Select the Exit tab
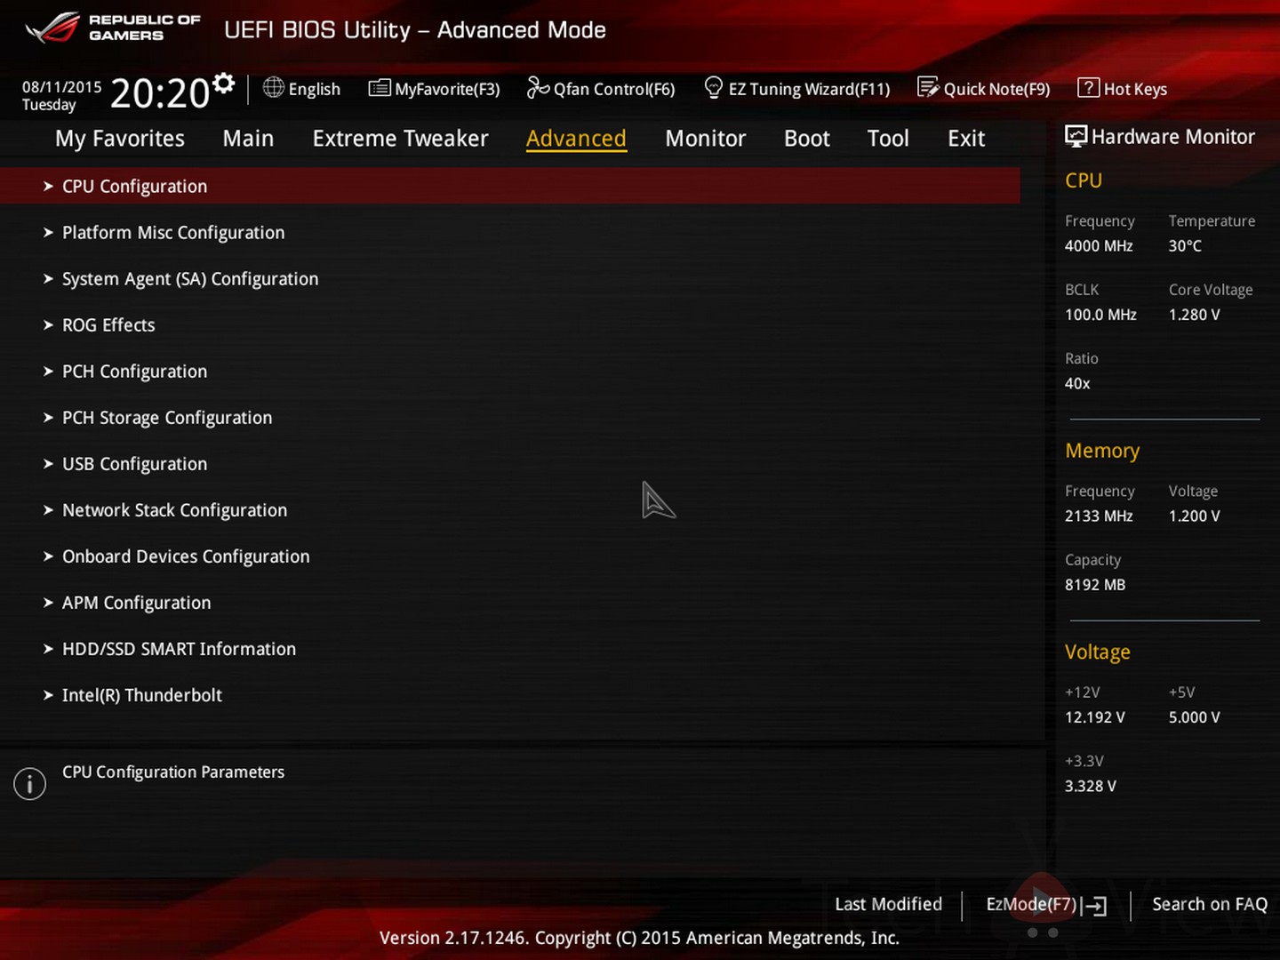This screenshot has height=960, width=1280. pos(966,139)
